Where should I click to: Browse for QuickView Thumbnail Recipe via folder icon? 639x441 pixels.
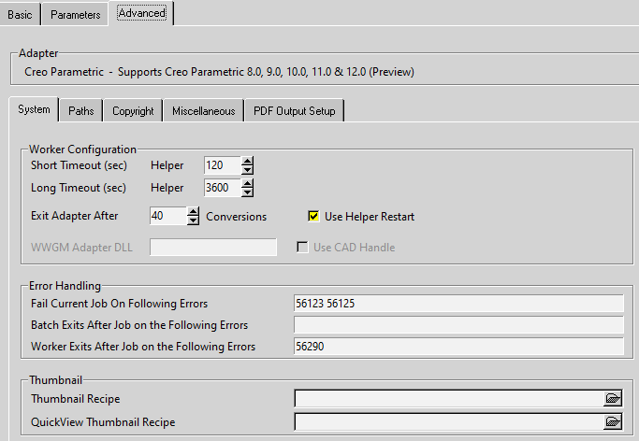click(613, 422)
